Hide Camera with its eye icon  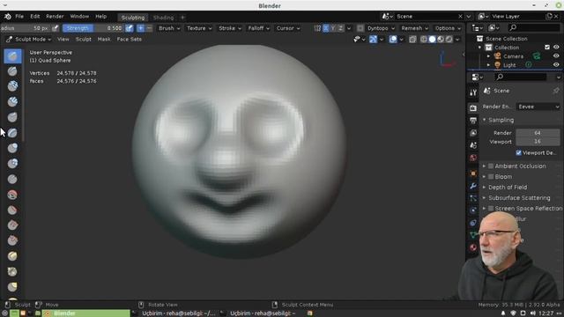pos(556,56)
